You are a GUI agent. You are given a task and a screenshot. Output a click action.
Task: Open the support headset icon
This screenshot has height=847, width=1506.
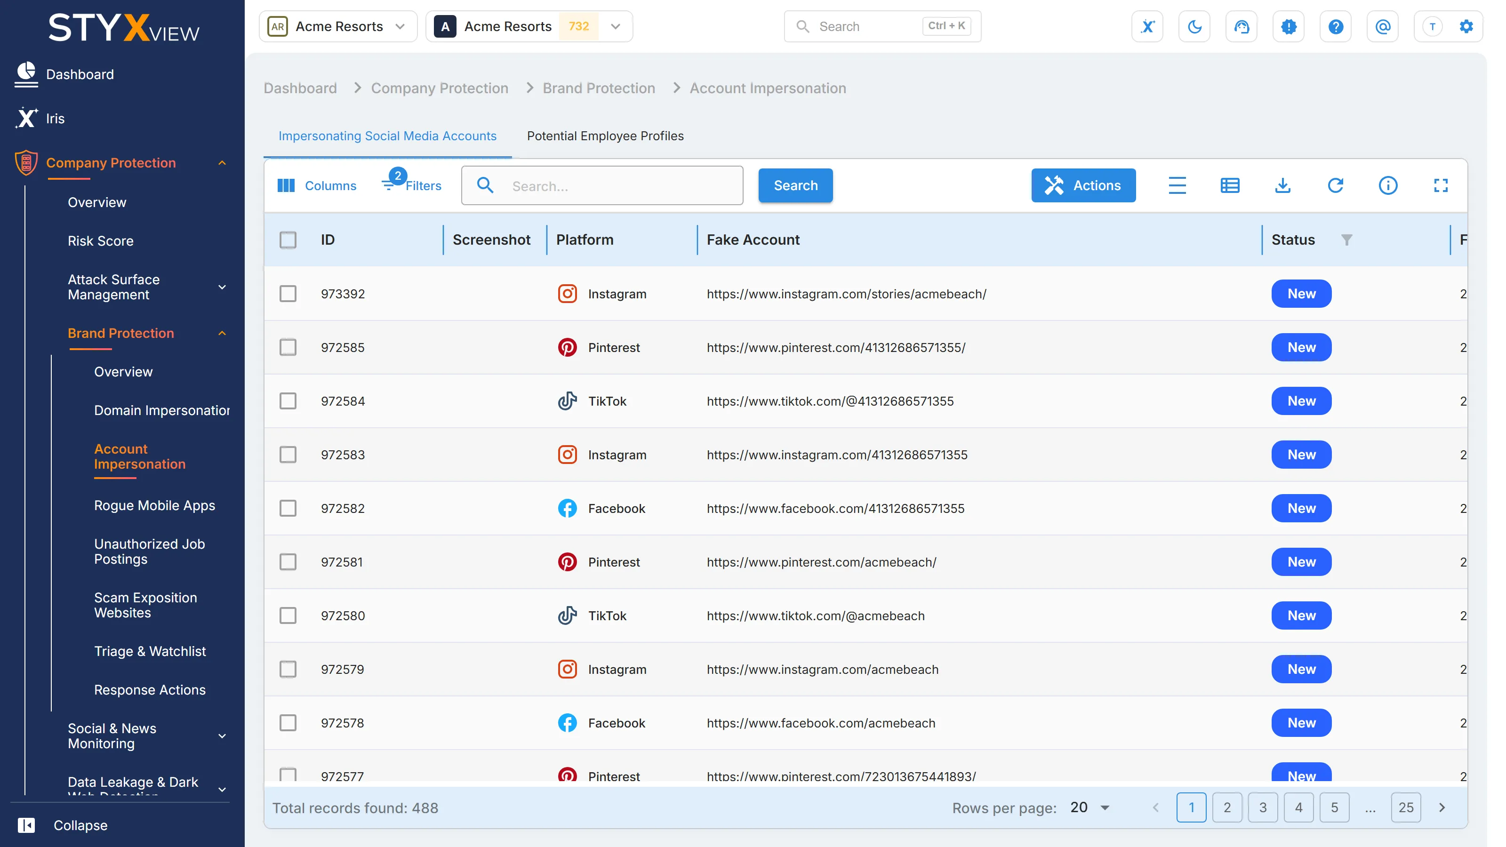click(x=1241, y=26)
